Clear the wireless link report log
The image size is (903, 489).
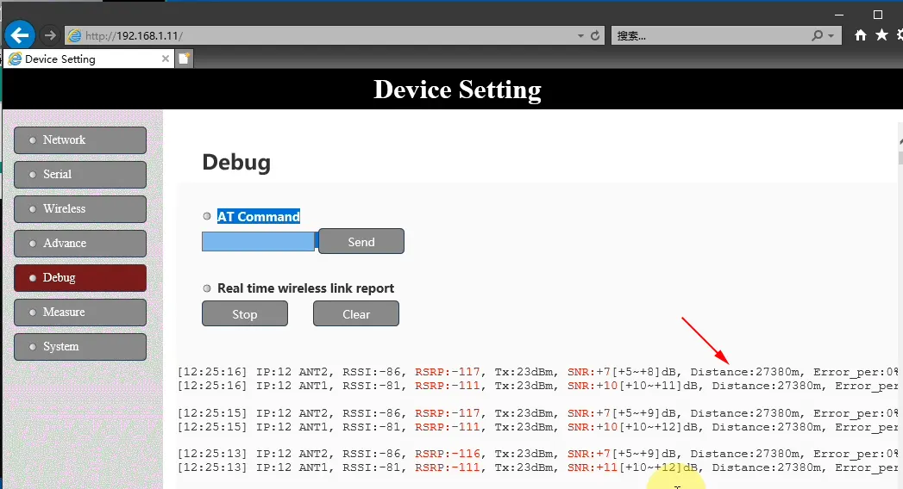(355, 314)
